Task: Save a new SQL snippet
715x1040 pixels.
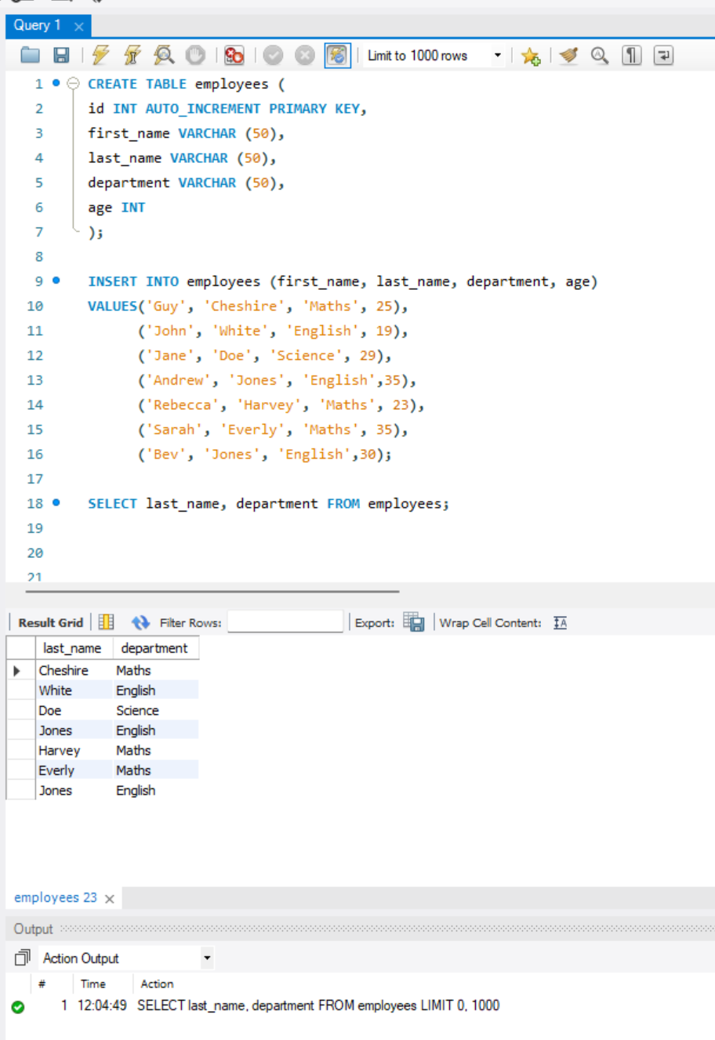Action: 531,55
